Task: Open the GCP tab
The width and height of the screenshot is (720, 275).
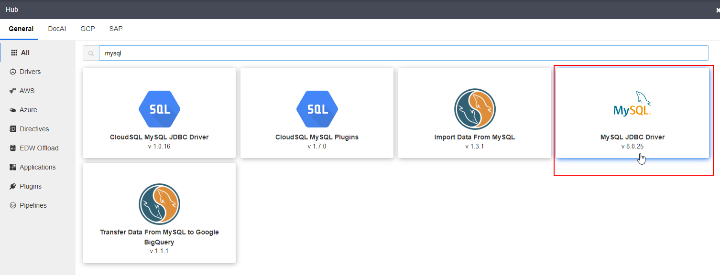Action: point(87,29)
